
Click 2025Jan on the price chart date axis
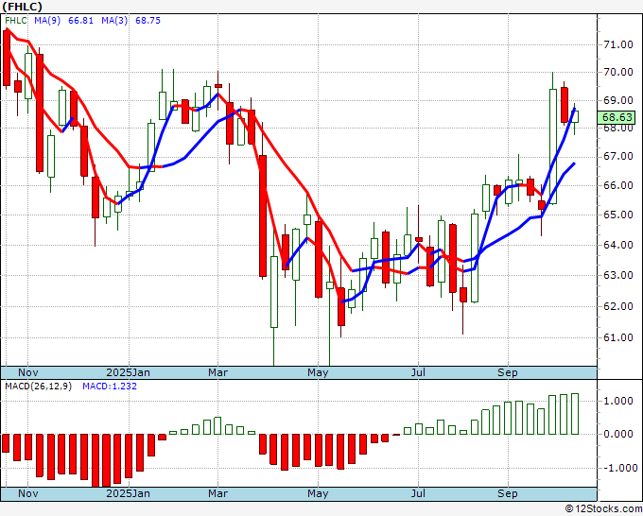click(x=128, y=372)
